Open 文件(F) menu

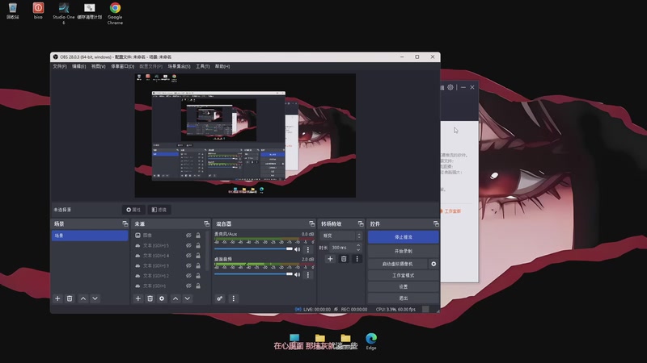60,66
